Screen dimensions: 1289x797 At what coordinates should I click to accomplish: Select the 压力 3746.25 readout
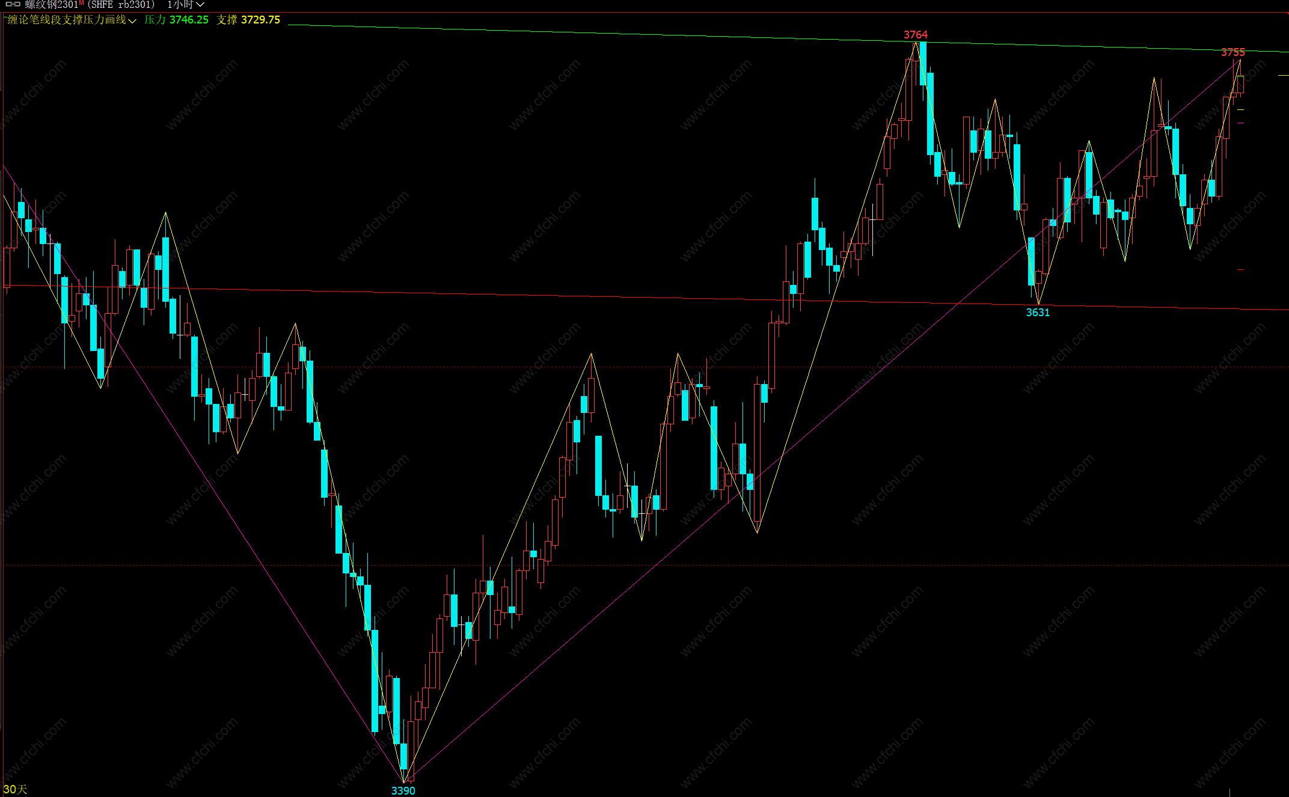[176, 20]
